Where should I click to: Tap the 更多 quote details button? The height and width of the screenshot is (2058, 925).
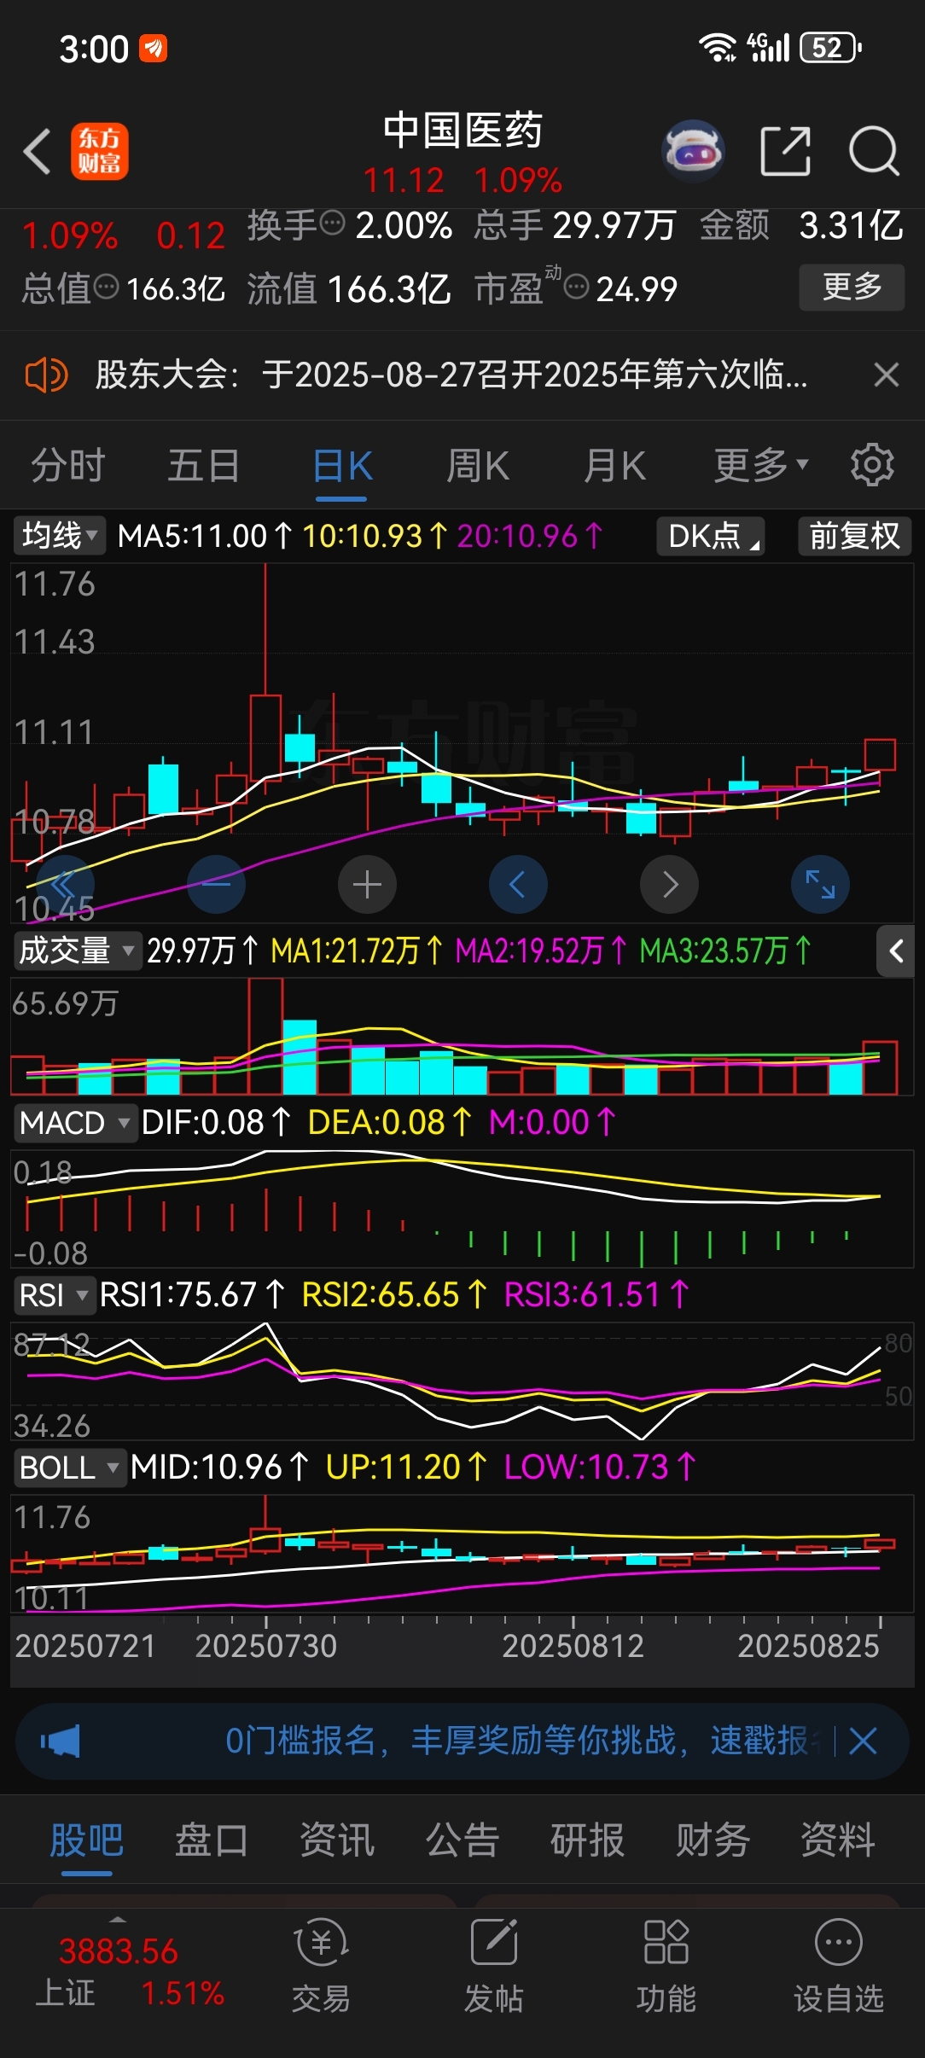pyautogui.click(x=852, y=288)
